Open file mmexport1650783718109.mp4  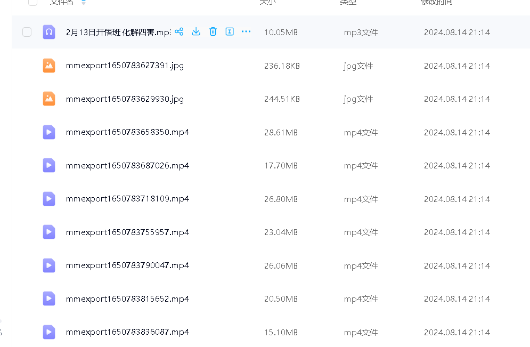pyautogui.click(x=127, y=199)
